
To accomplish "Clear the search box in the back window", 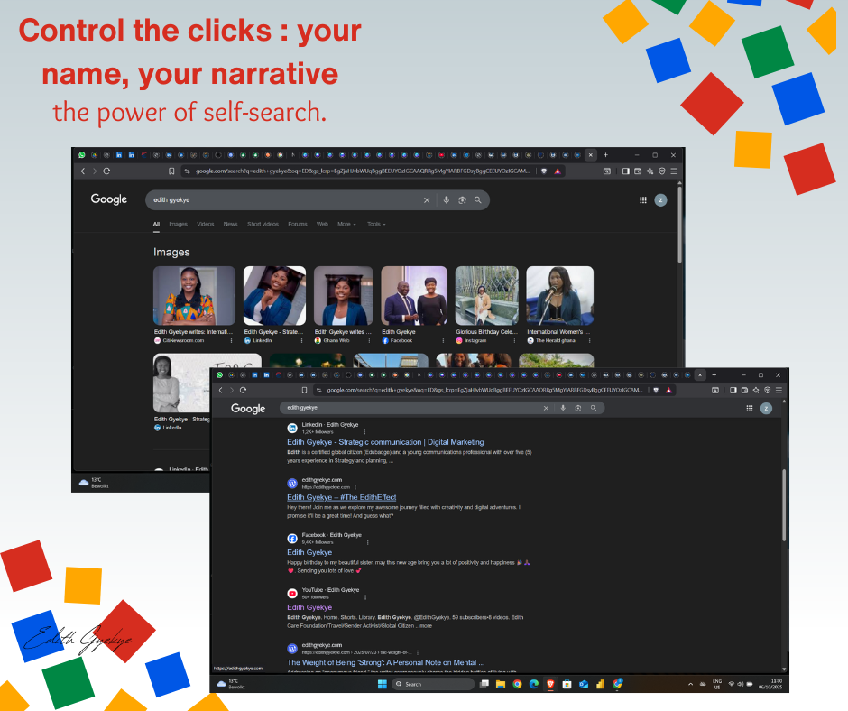I will 427,199.
